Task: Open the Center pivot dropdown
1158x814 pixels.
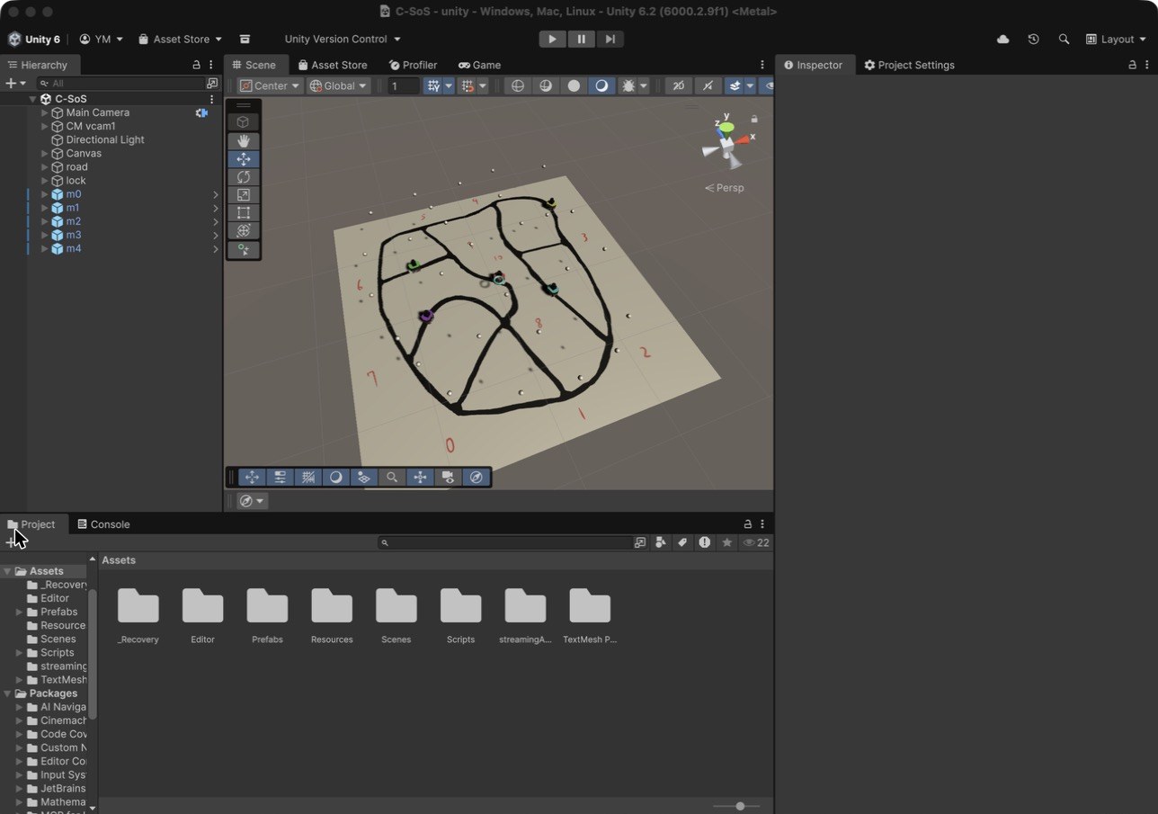Action: 270,85
